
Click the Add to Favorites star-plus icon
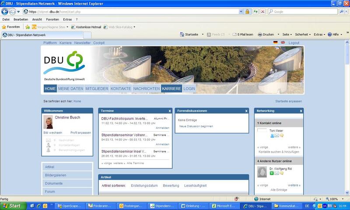[x=28, y=27]
